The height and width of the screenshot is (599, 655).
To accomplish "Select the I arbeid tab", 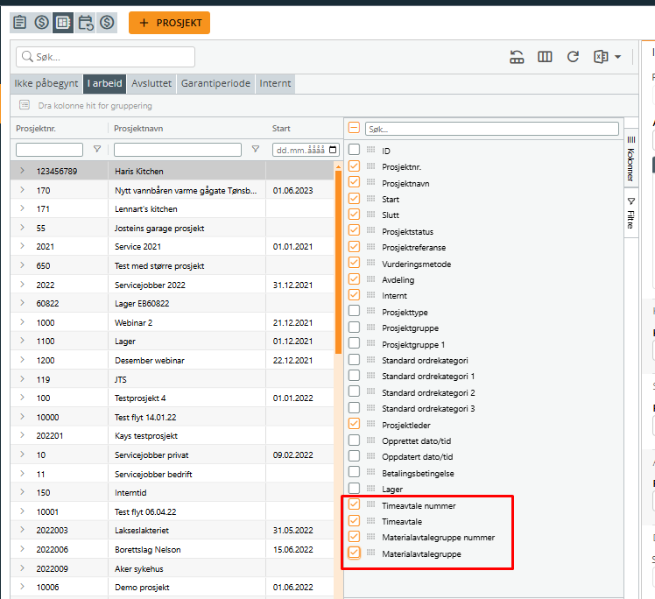I will (104, 83).
